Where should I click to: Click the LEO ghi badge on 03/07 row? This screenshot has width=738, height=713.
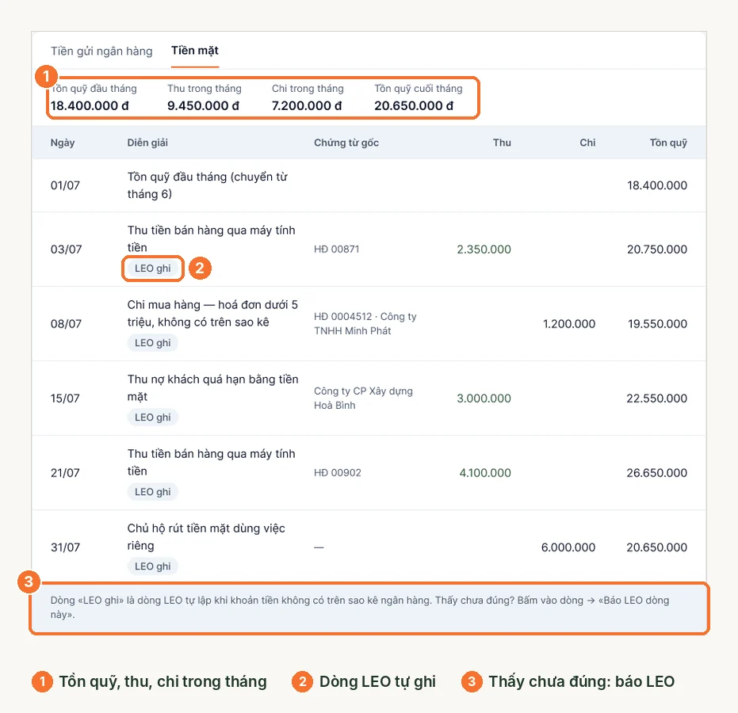[152, 269]
